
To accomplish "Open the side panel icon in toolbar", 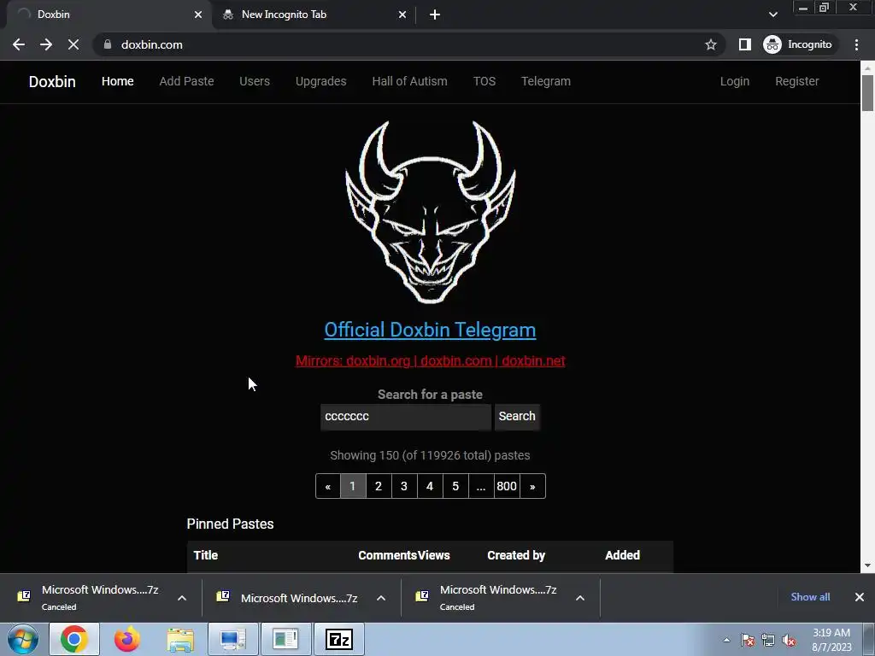I will coord(744,44).
